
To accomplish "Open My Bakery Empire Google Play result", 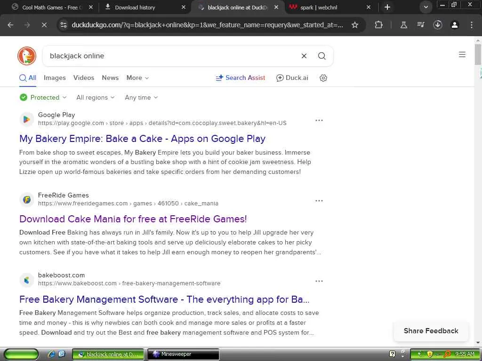I will click(x=142, y=139).
